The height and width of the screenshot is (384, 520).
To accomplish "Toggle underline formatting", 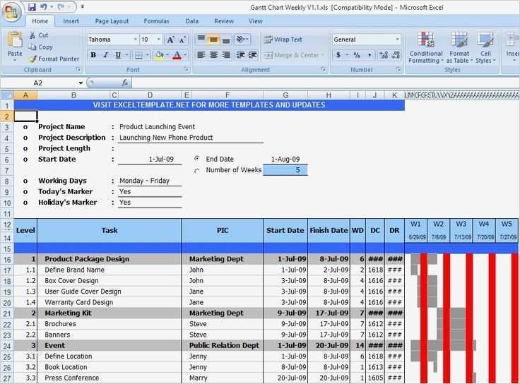I will click(118, 55).
